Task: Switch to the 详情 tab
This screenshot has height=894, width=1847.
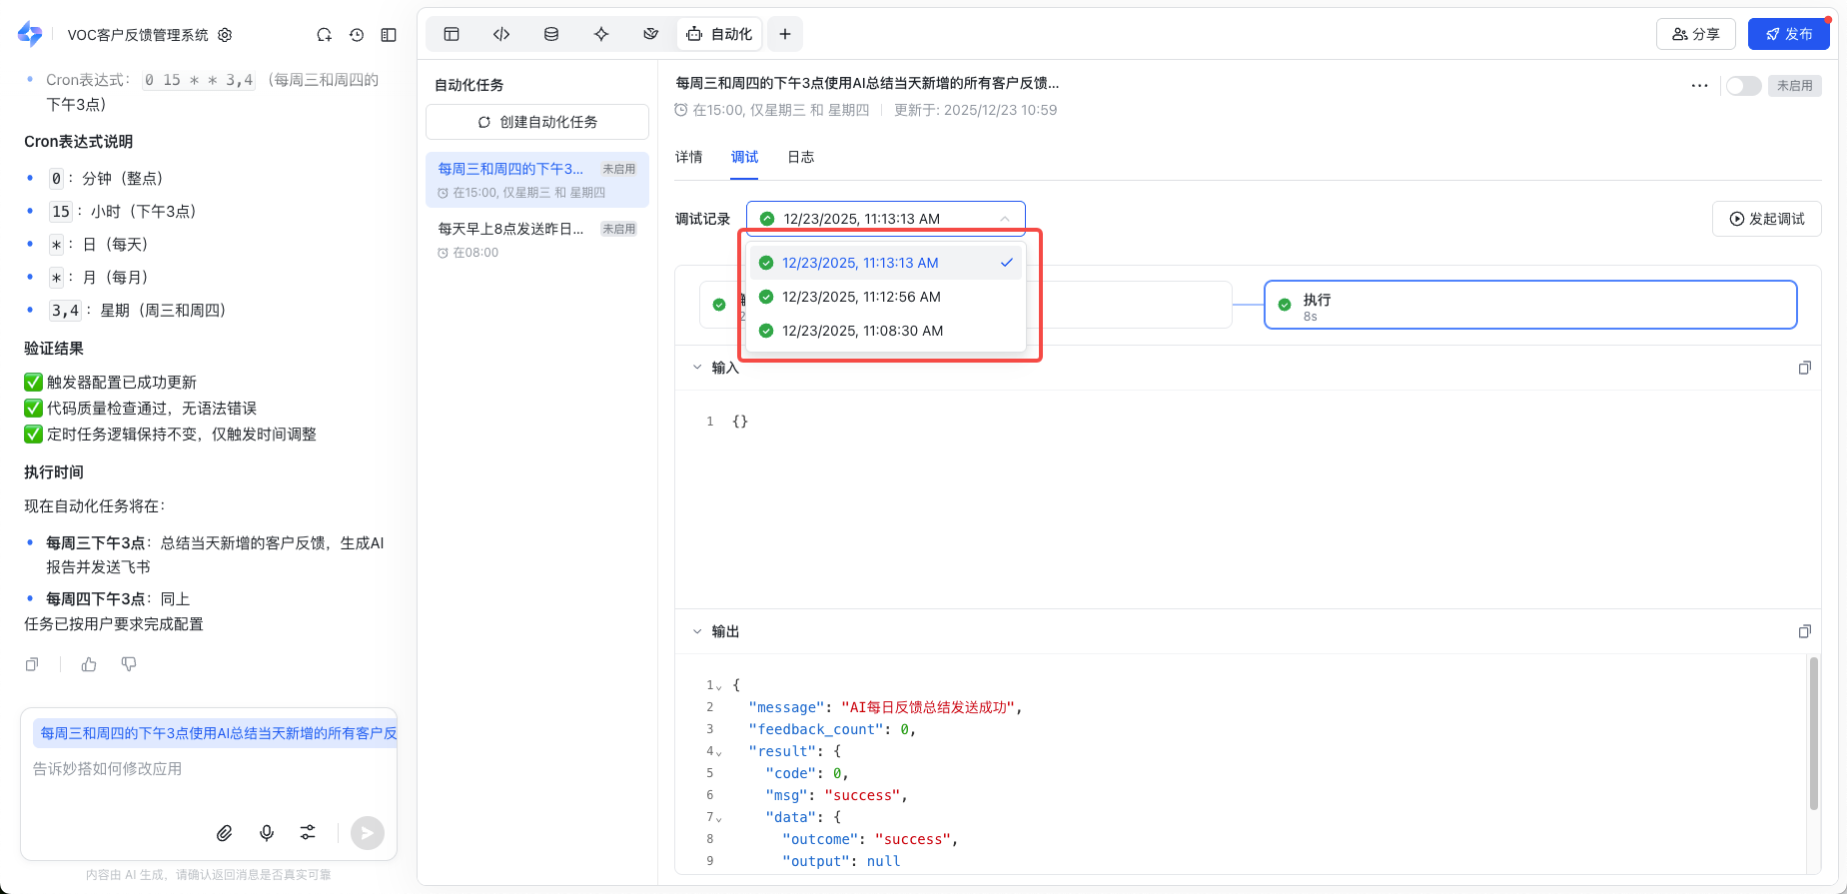Action: tap(688, 157)
